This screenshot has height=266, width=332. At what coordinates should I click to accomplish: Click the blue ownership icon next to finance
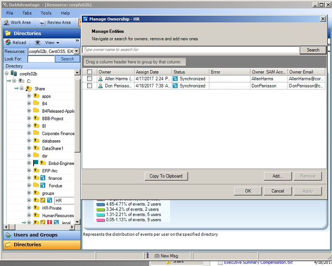[x=43, y=178]
